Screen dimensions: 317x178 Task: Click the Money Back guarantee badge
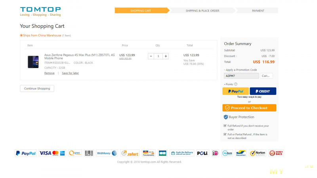tap(276, 153)
